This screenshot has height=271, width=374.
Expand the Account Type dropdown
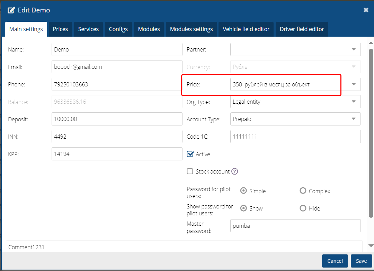[x=295, y=119]
